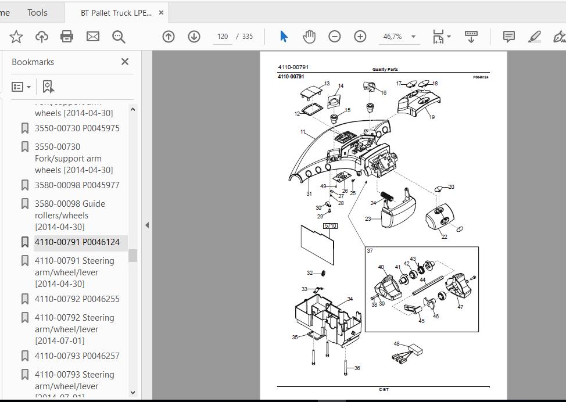Screen dimensions: 566x402
Task: Zoom in with the plus button
Action: click(360, 37)
